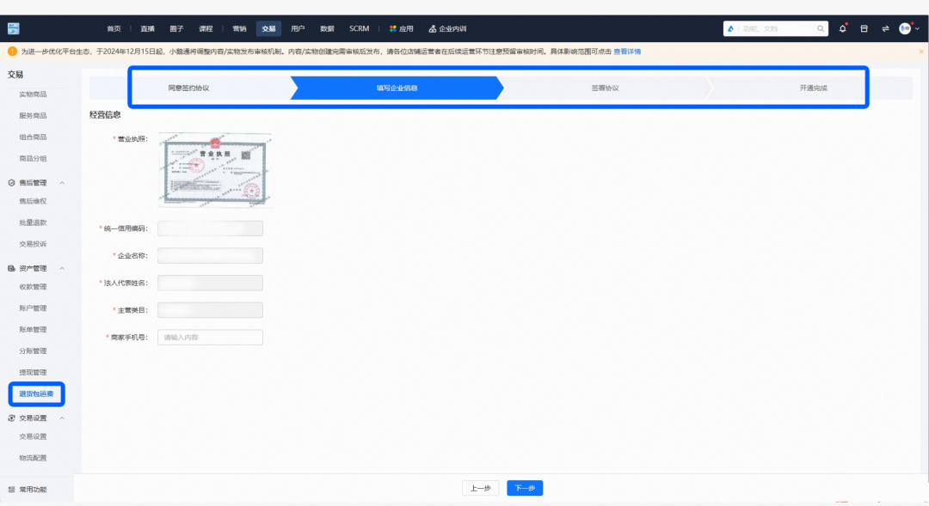The image size is (929, 506).
Task: Open the SCRM menu
Action: [x=359, y=28]
